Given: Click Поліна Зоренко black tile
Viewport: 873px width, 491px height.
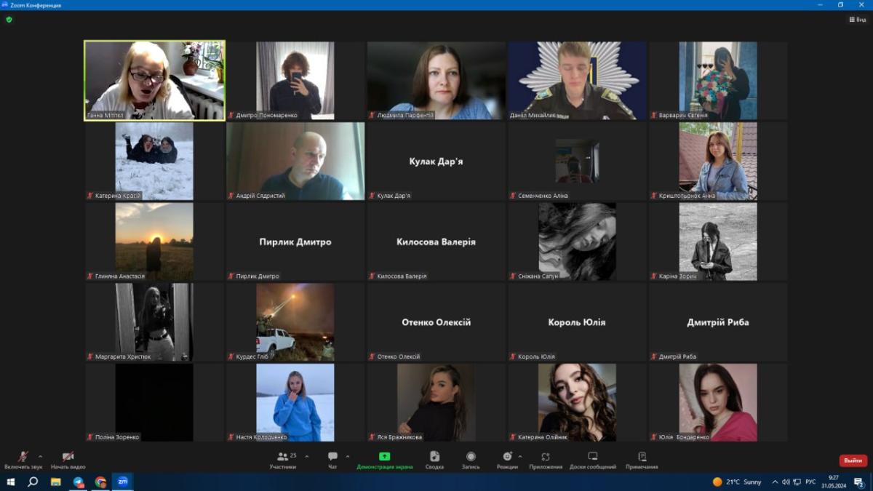Looking at the screenshot, I should click(154, 402).
